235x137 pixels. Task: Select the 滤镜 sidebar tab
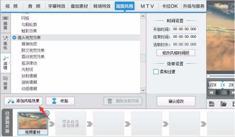tap(5, 63)
